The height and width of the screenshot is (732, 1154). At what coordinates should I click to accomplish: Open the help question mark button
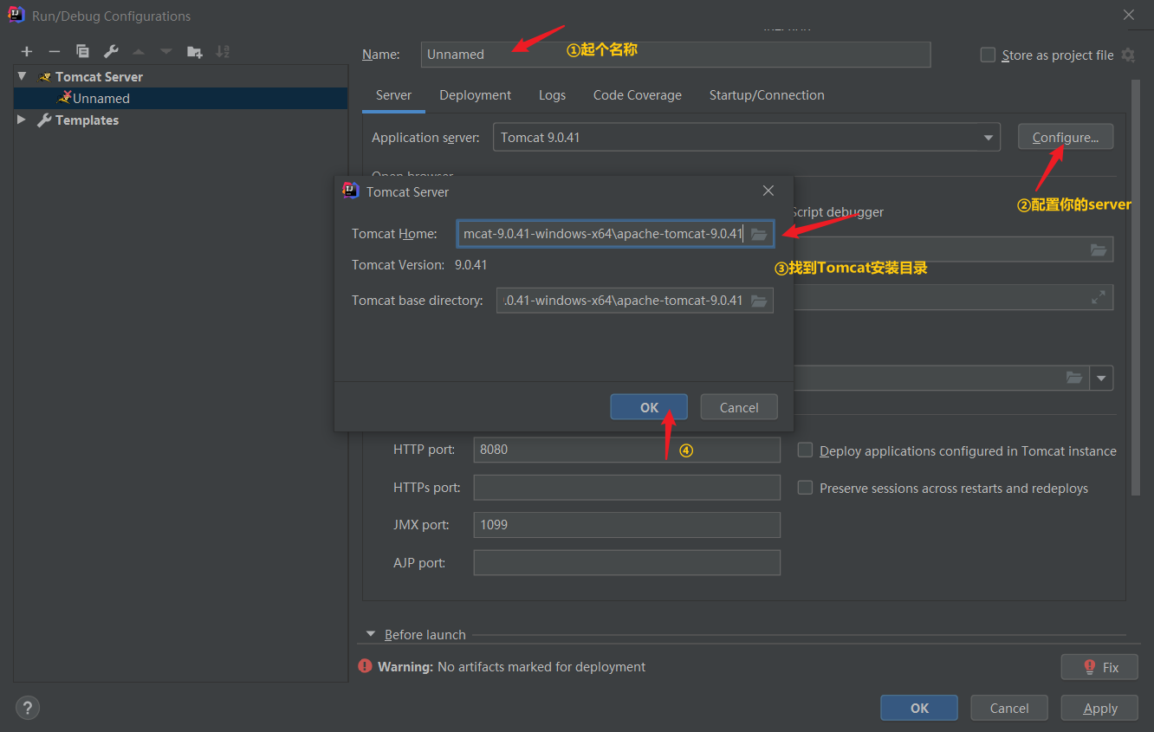28,708
